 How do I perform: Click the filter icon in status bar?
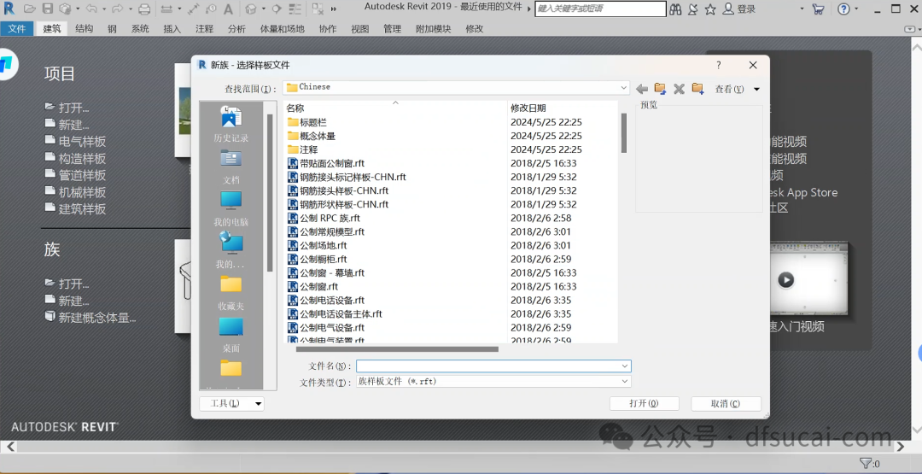pos(865,464)
